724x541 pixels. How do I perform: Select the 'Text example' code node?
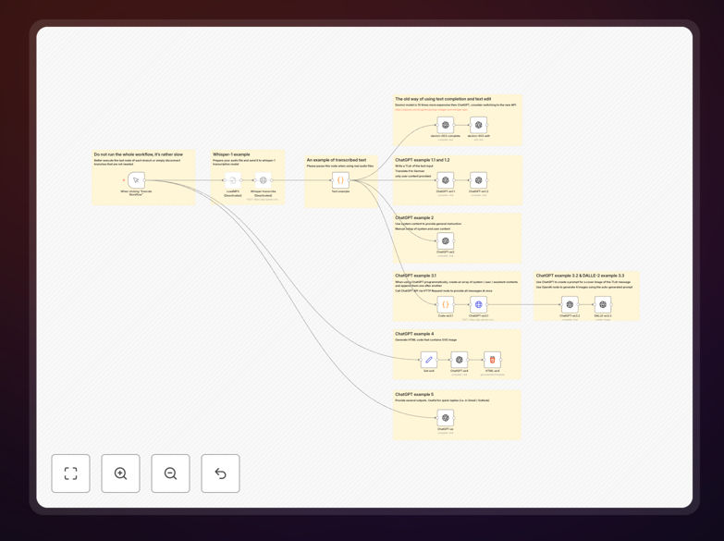pos(340,180)
